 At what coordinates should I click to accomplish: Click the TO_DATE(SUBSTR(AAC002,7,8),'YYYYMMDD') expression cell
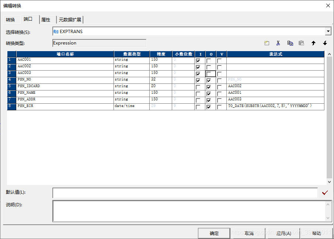click(x=275, y=107)
